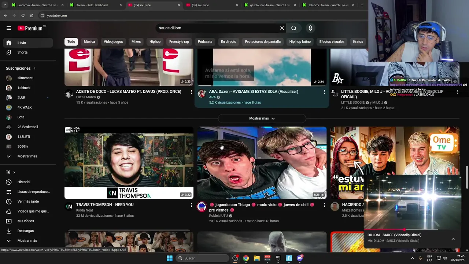The image size is (469, 264).
Task: Reload the page in browser toolbar
Action: point(23,15)
